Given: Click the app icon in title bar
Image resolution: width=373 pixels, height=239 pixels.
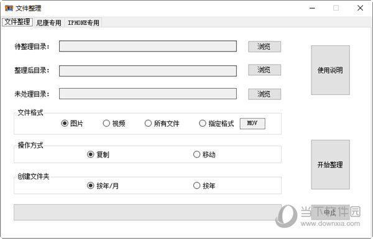Looking at the screenshot, I should point(9,8).
